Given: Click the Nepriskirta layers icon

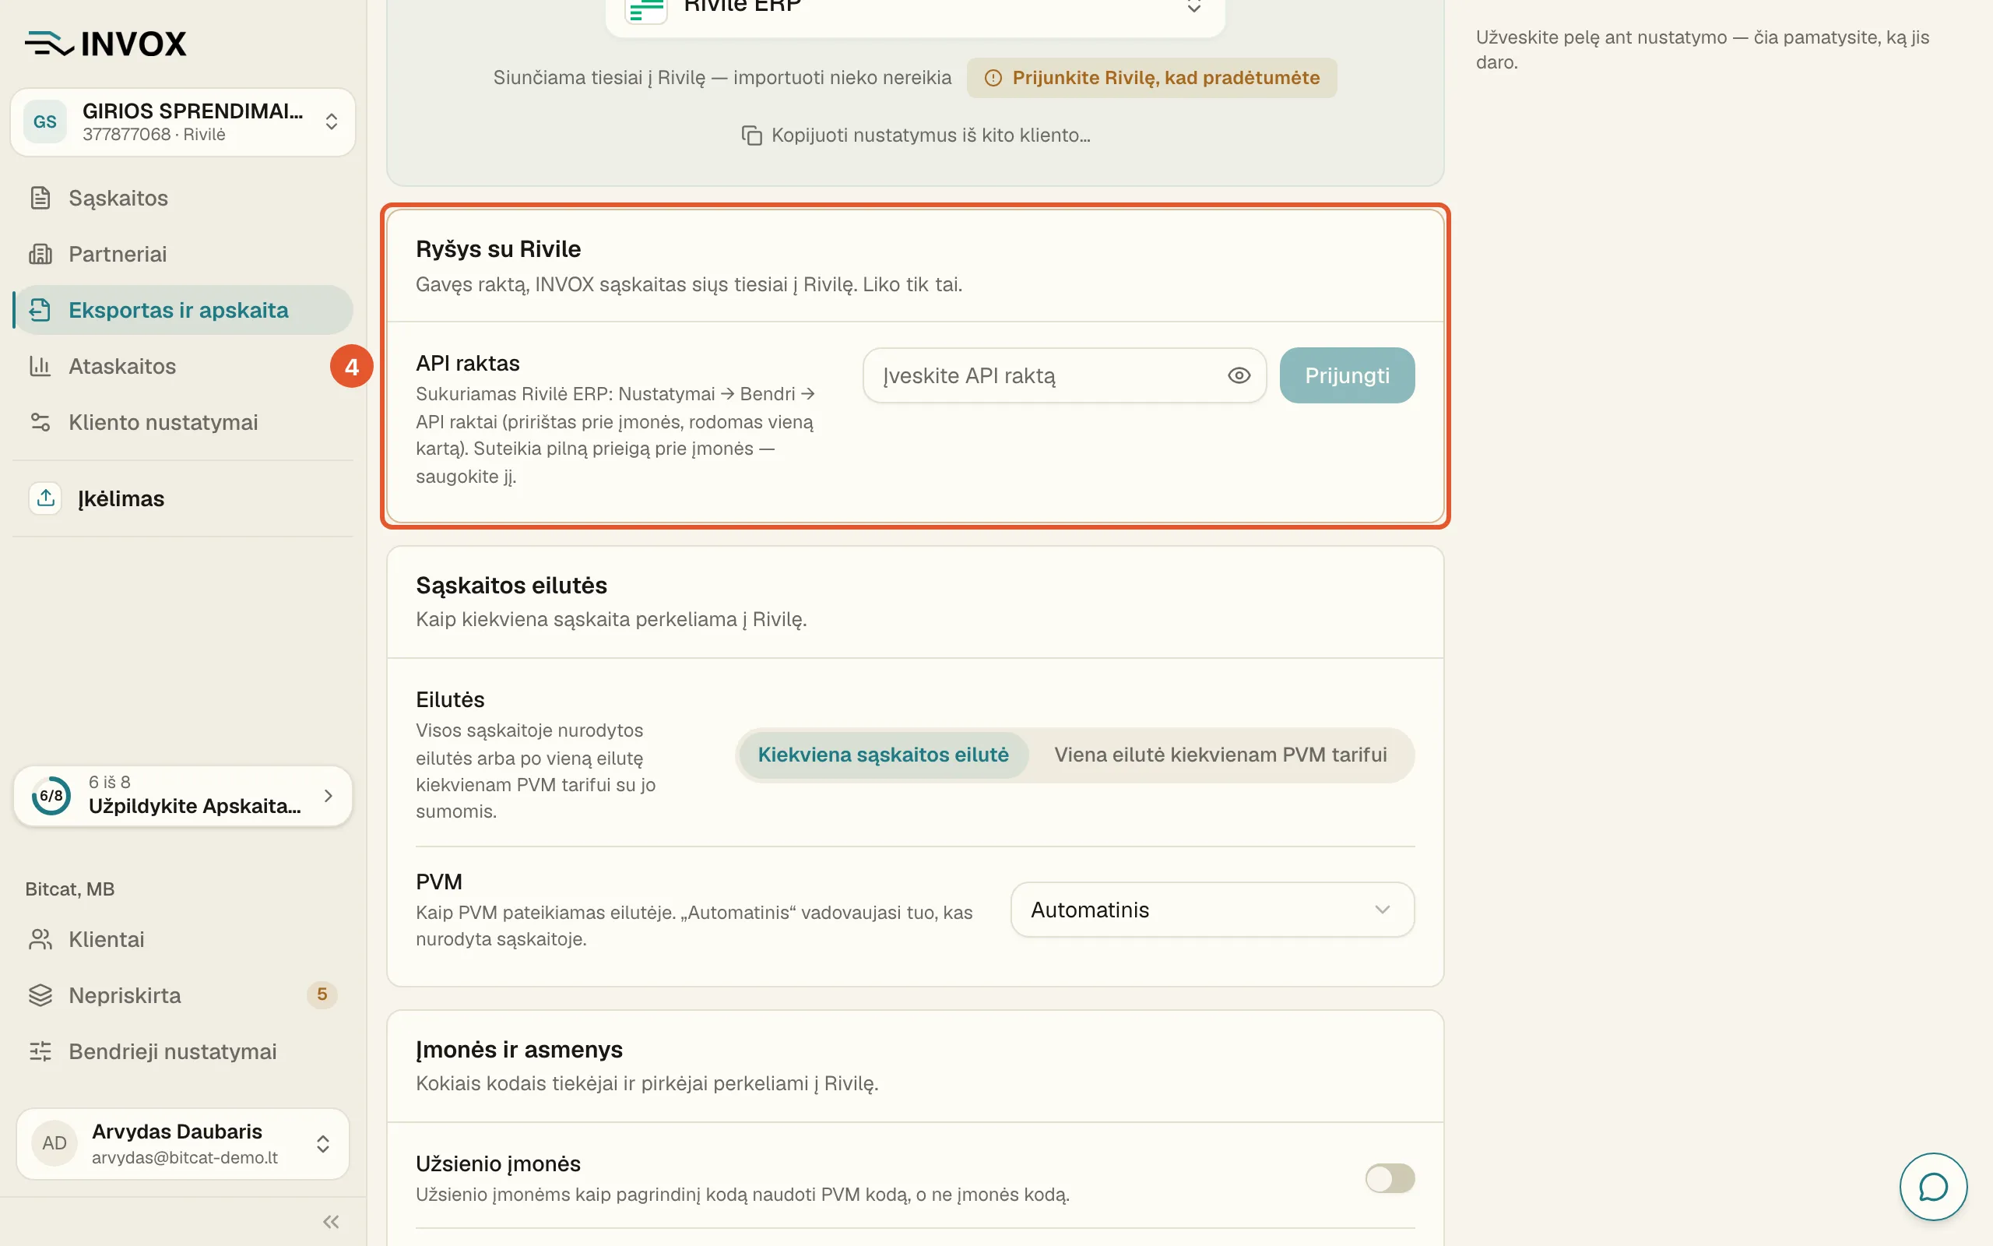Looking at the screenshot, I should [40, 994].
